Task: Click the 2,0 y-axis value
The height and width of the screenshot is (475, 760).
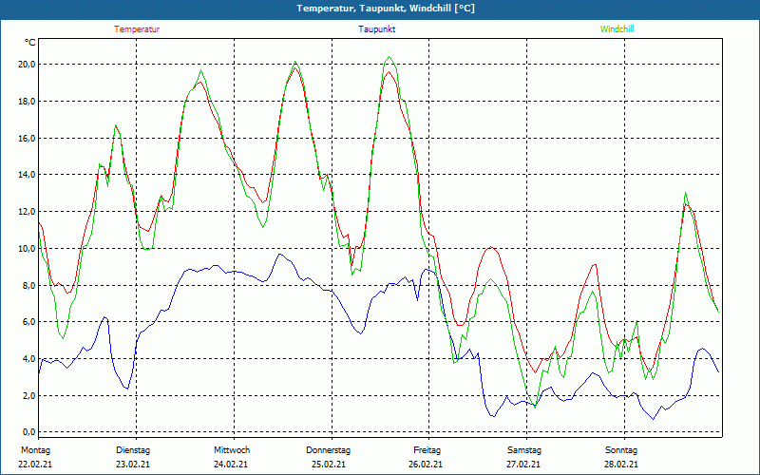Action: click(28, 395)
